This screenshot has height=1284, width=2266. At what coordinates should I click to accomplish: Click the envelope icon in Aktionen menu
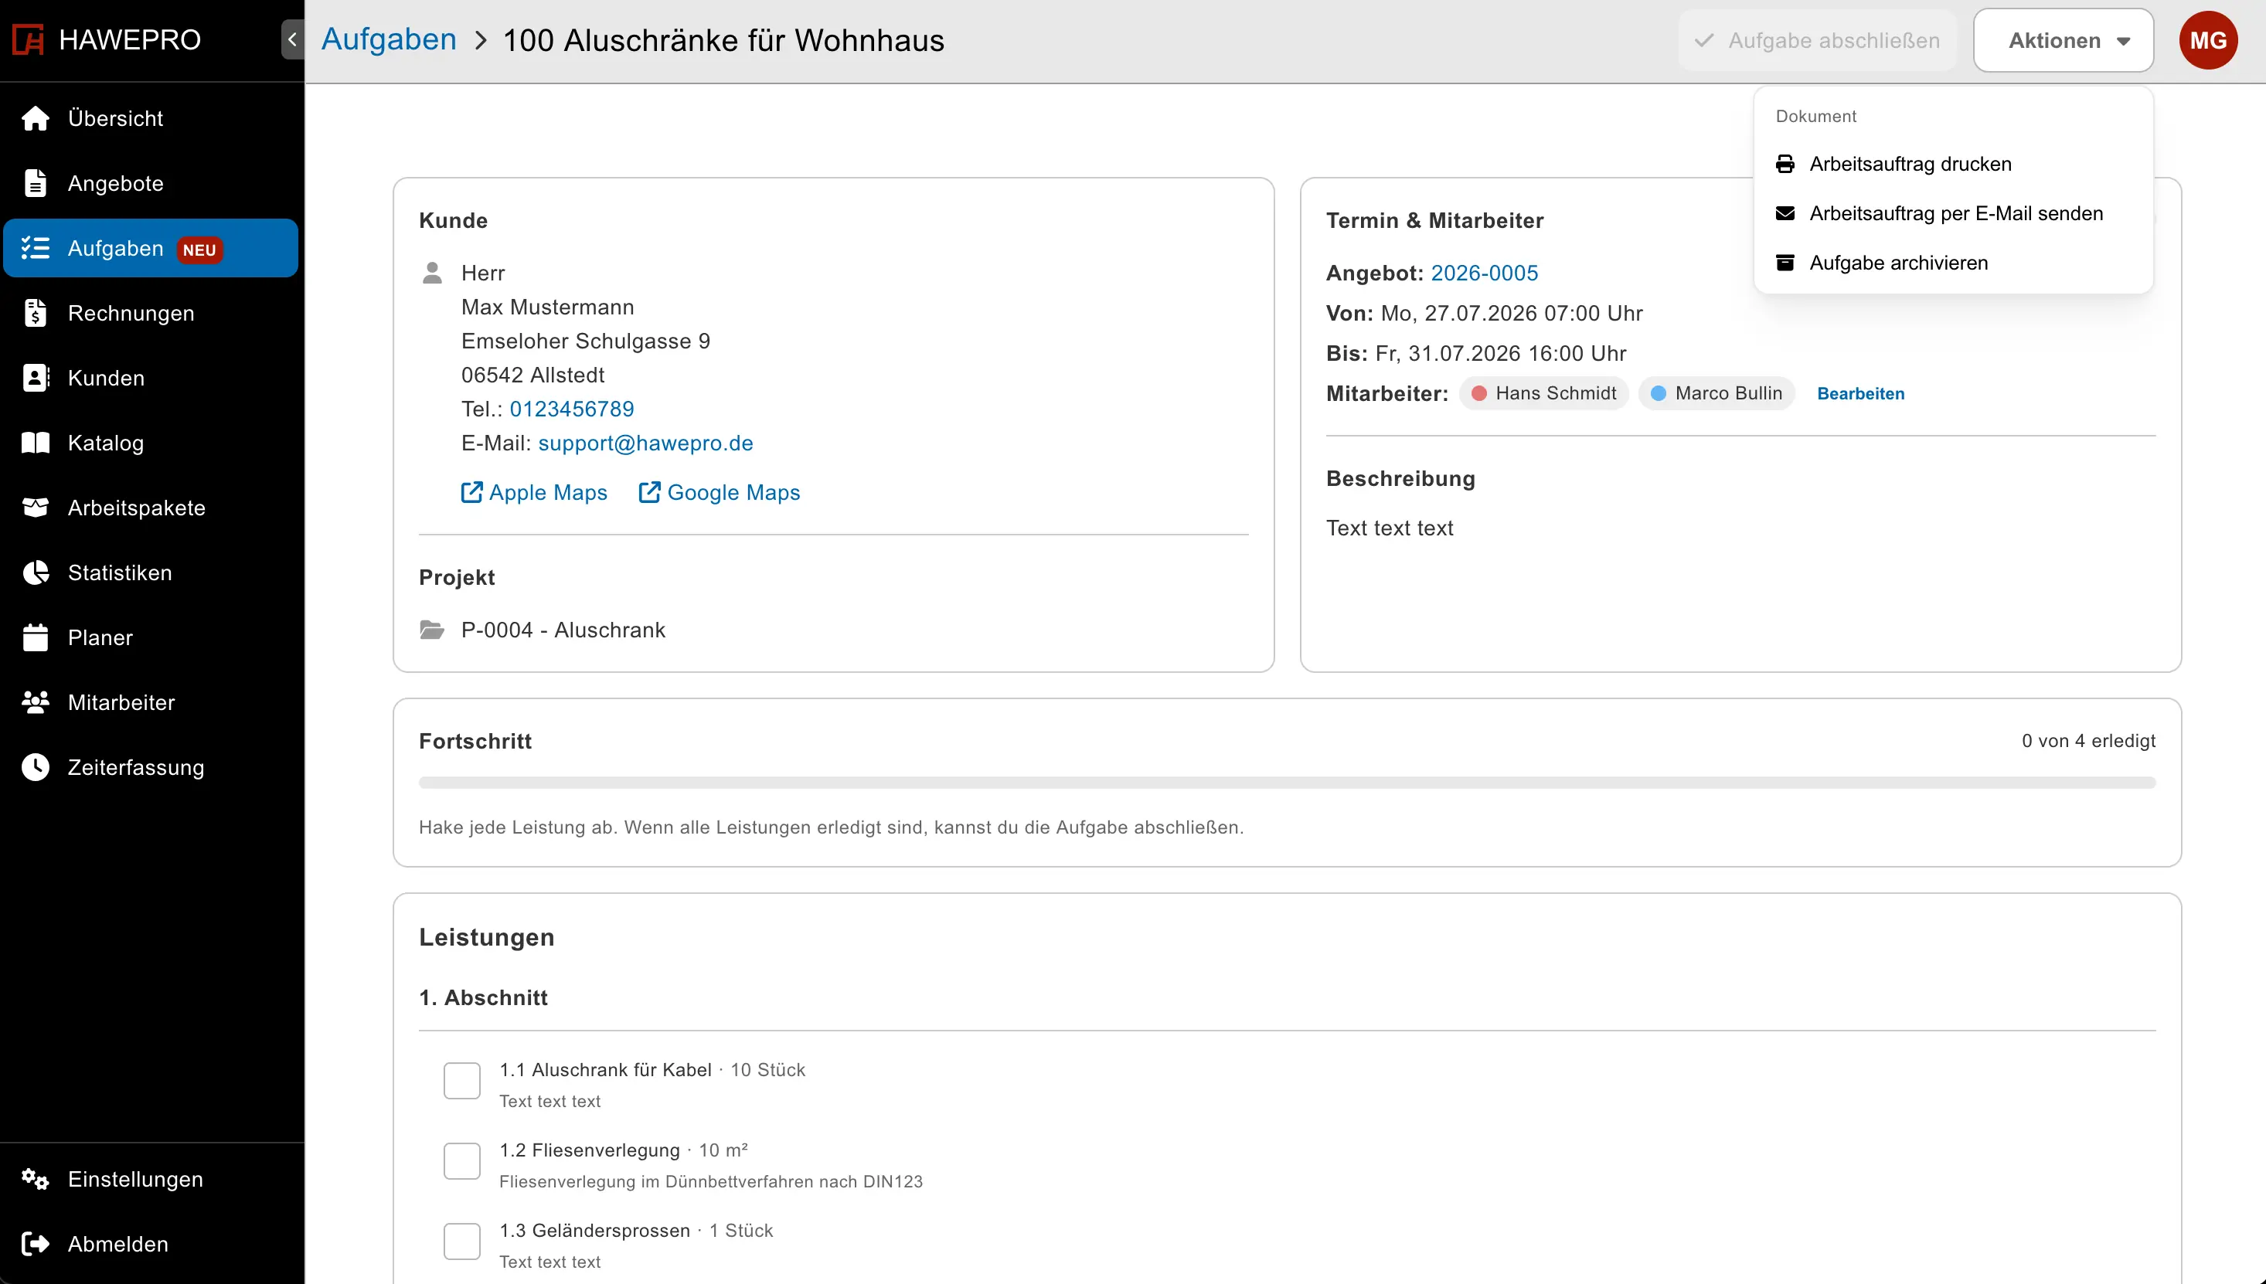(x=1785, y=213)
